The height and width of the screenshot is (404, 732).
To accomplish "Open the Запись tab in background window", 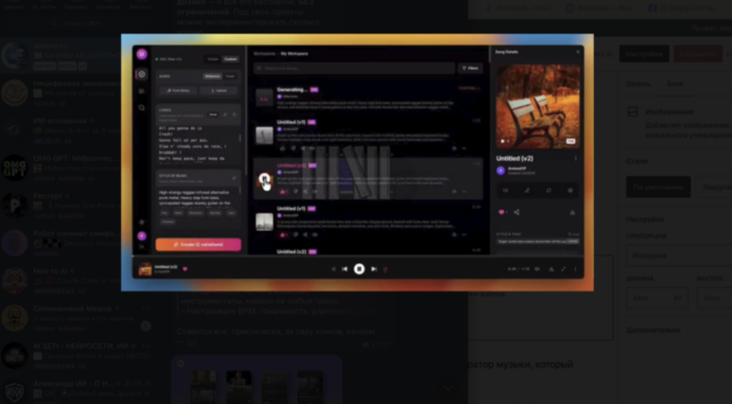I will point(639,84).
